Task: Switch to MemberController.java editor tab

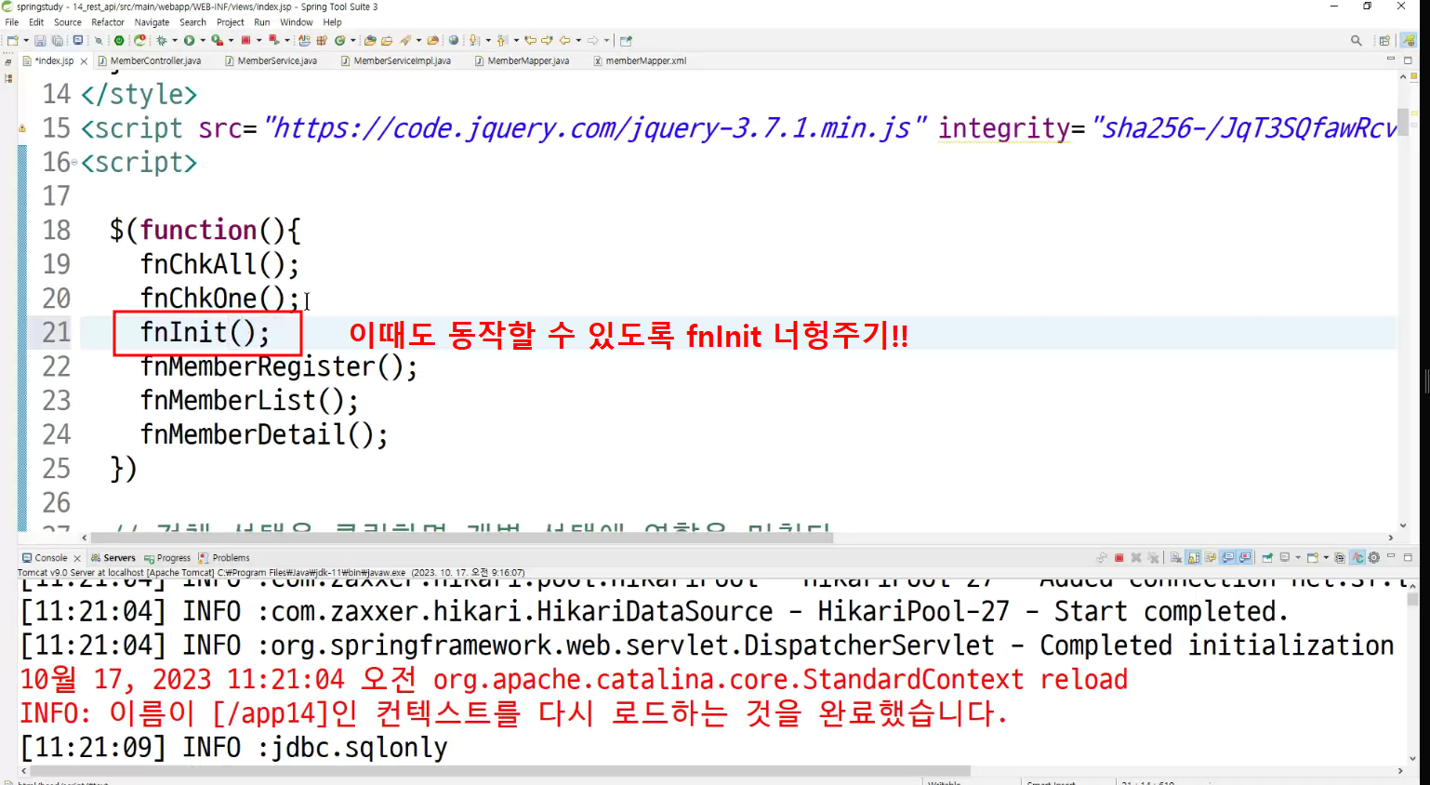Action: pyautogui.click(x=150, y=61)
